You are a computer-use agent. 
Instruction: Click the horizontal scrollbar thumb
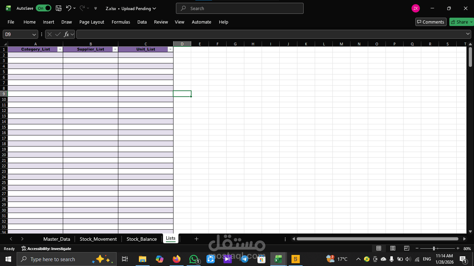377,239
